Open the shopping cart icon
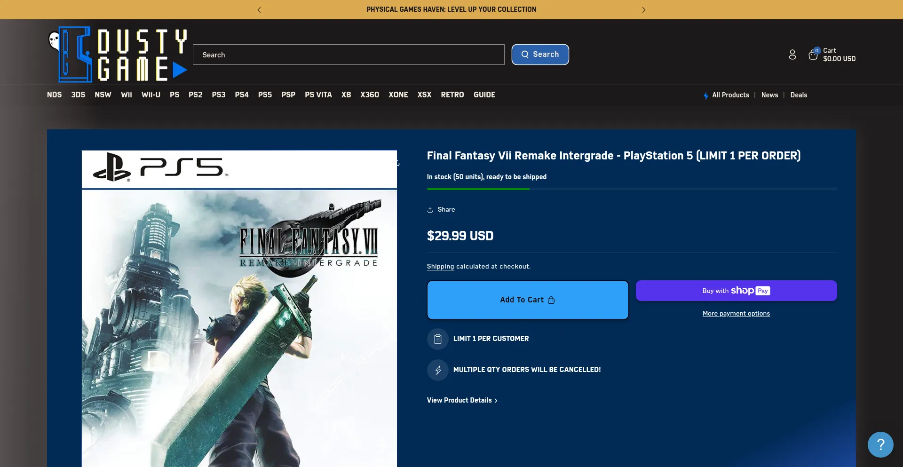Viewport: 903px width, 467px height. point(813,55)
